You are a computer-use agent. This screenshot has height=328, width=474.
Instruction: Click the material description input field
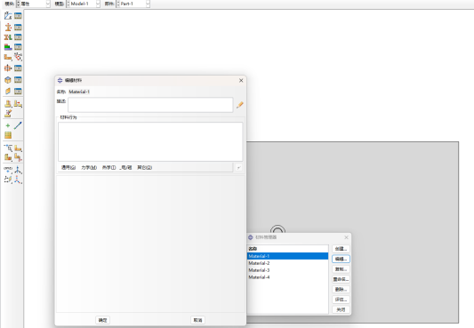(150, 105)
